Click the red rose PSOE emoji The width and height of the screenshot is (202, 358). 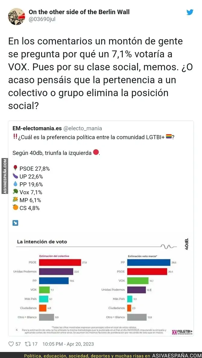click(x=15, y=168)
